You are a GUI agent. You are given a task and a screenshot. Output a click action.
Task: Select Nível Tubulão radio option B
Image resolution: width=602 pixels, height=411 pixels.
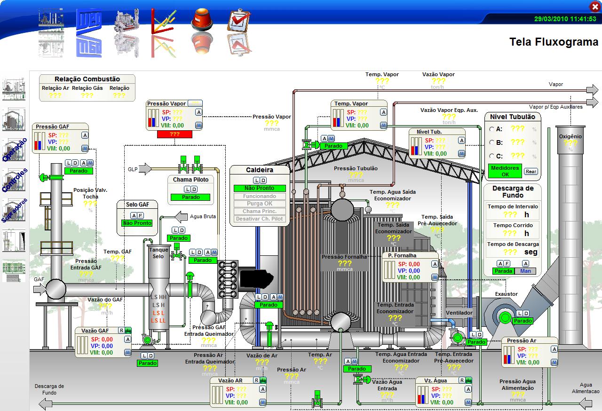pos(492,142)
